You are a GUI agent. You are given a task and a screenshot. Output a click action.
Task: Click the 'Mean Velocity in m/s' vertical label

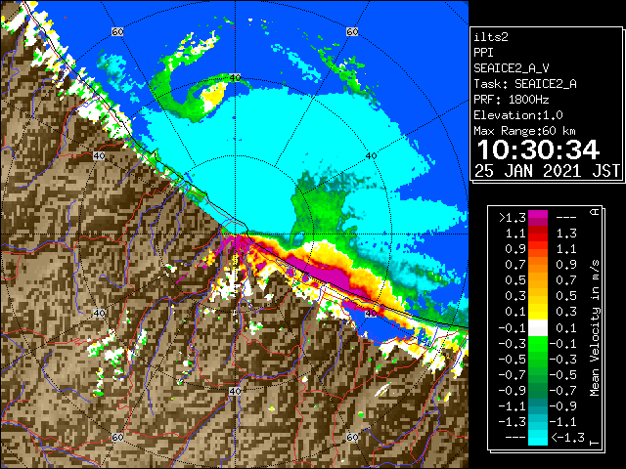(595, 328)
